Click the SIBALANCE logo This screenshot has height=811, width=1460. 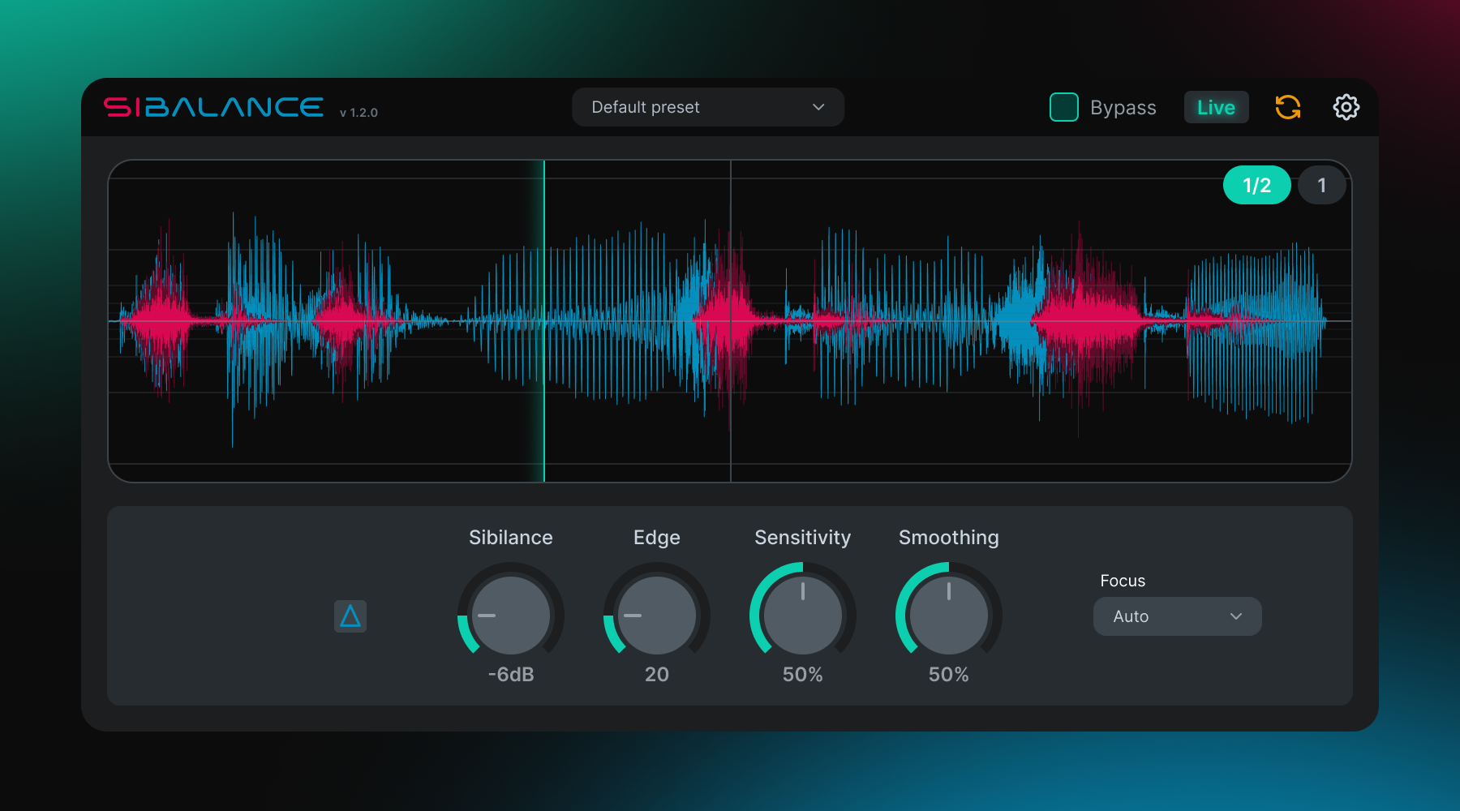coord(214,107)
